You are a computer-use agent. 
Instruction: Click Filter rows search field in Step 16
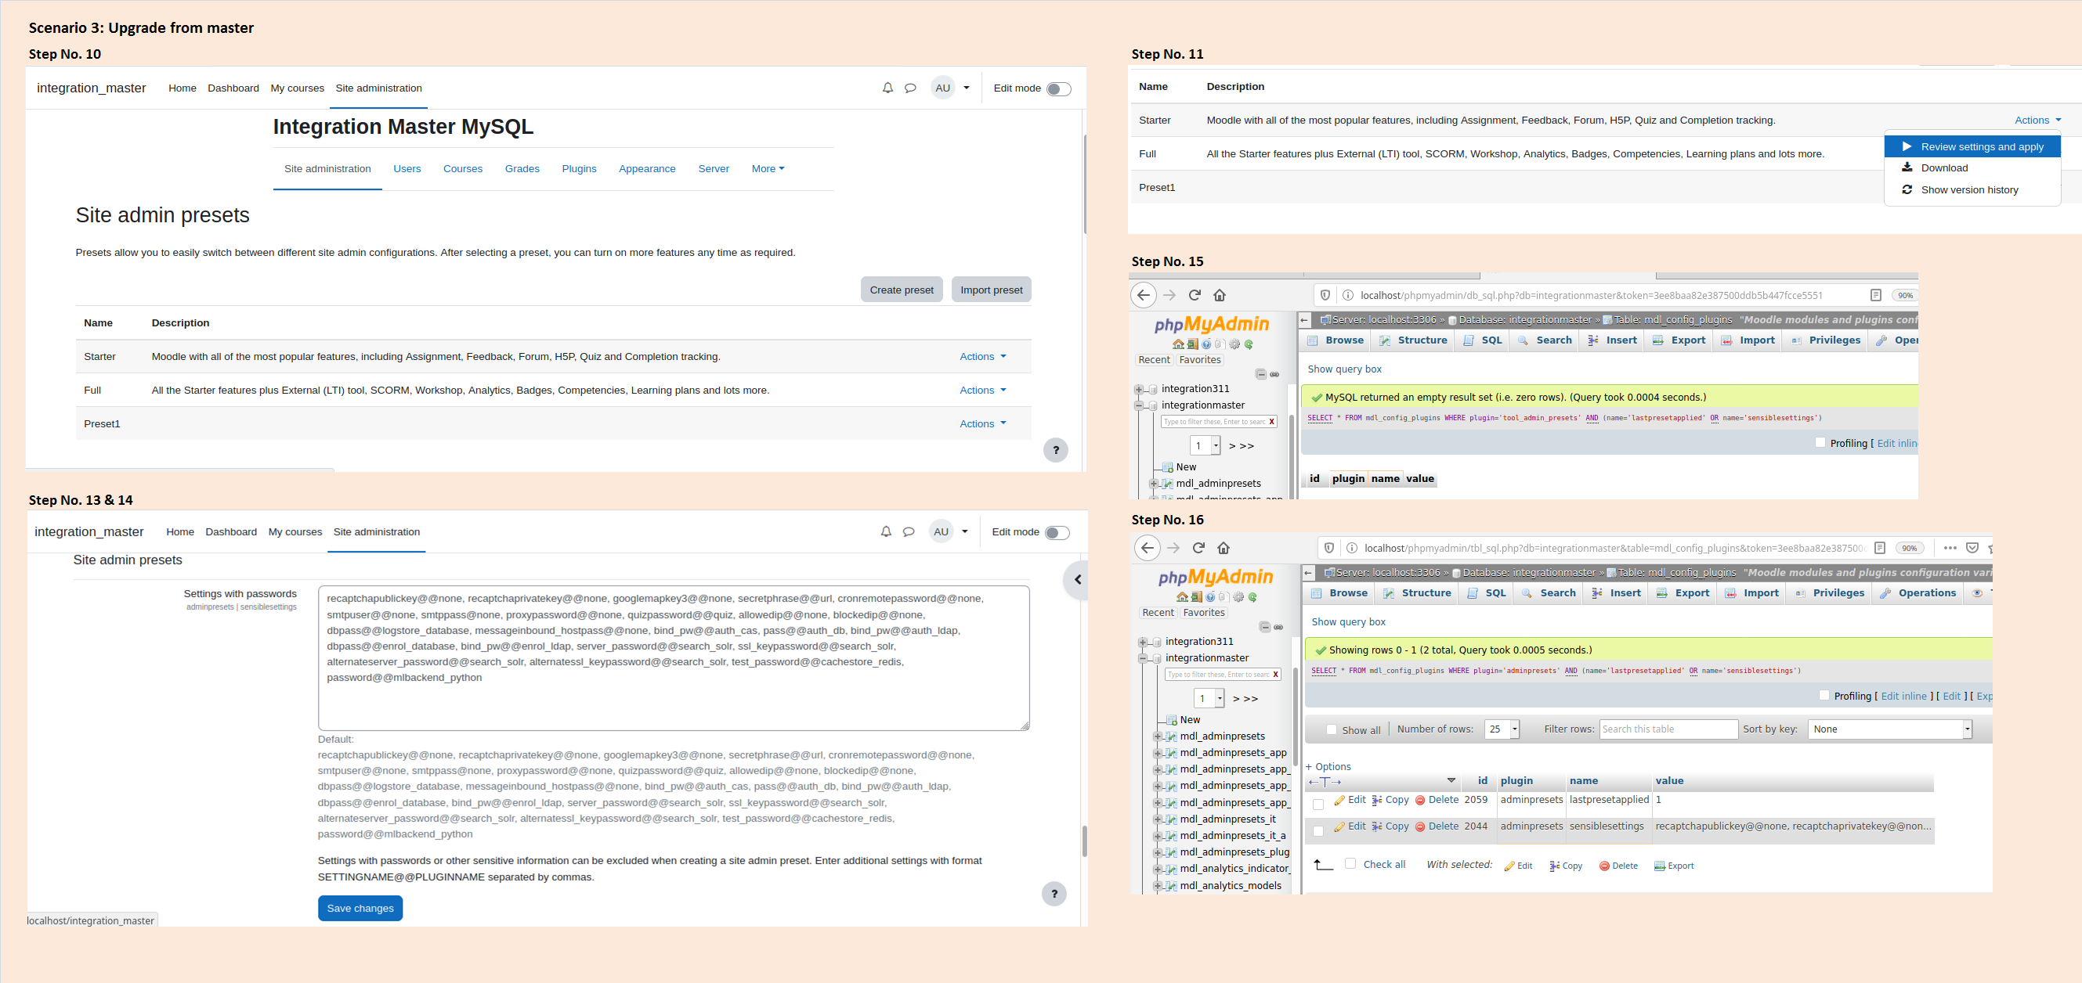pyautogui.click(x=1668, y=729)
